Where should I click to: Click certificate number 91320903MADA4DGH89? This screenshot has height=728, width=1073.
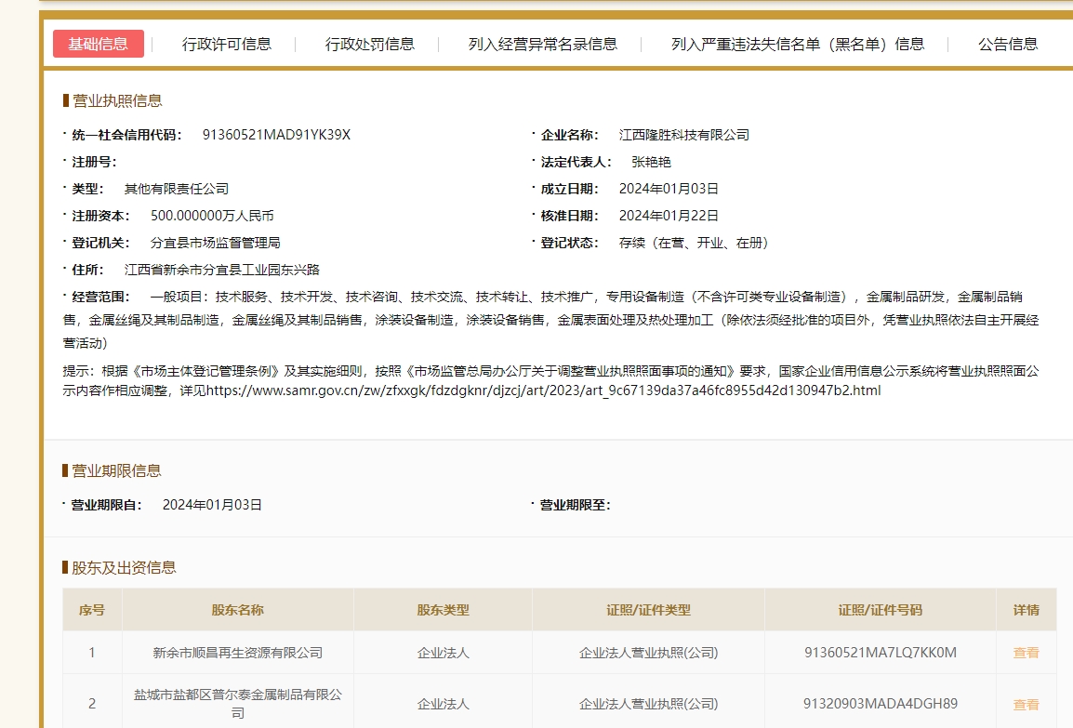click(880, 704)
